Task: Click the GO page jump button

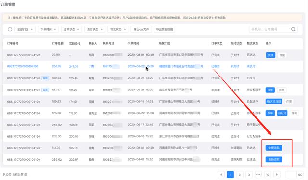Action: coord(300,175)
